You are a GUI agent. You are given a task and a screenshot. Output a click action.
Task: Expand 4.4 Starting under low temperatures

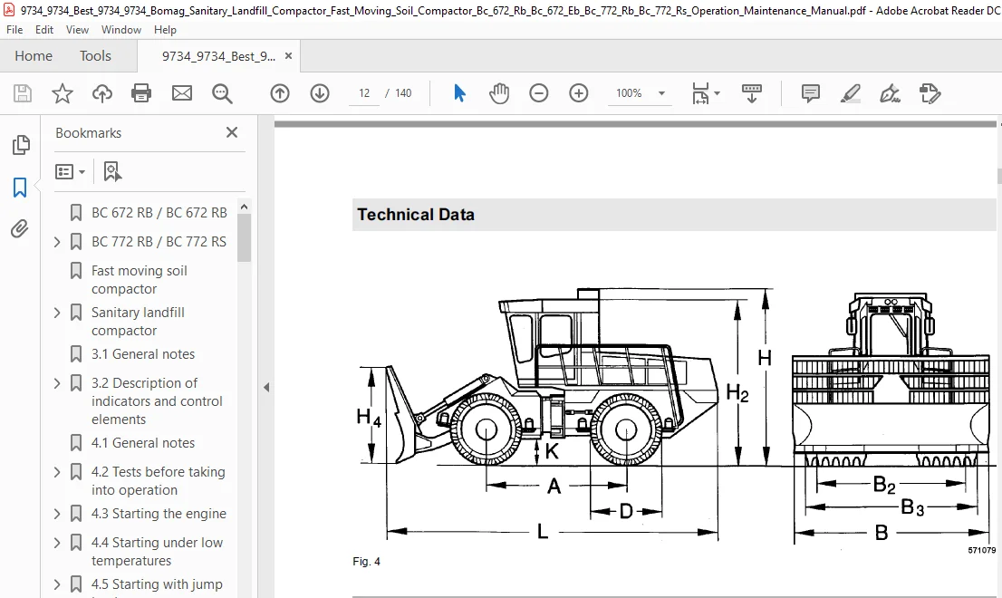(57, 543)
